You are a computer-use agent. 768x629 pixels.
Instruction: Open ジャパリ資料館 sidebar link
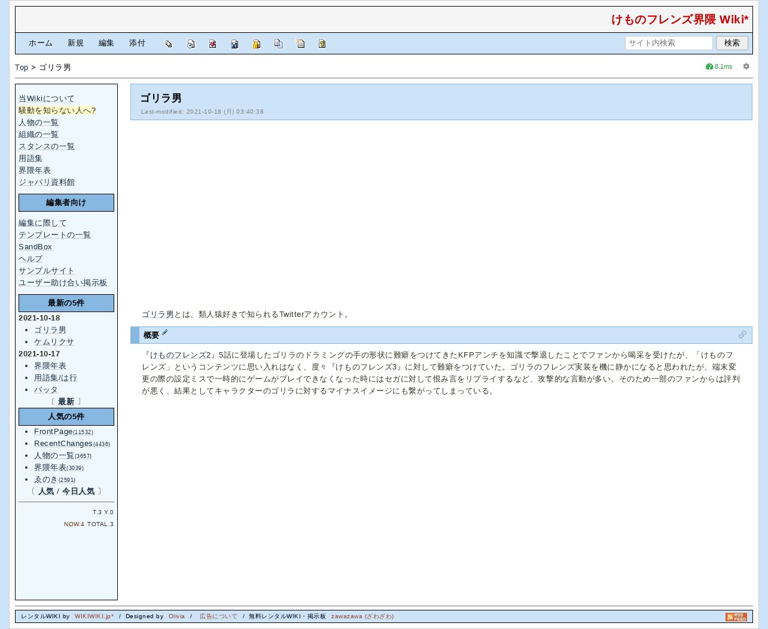47,182
